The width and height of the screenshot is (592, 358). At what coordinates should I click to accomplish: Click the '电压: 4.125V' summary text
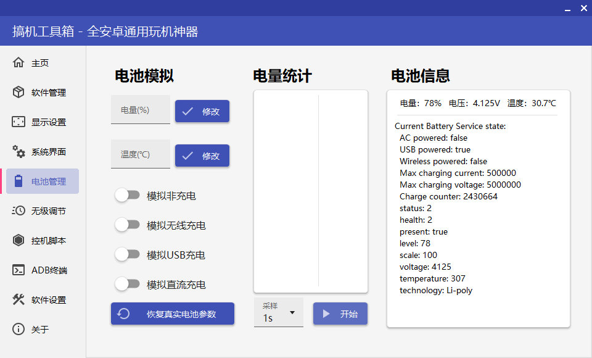click(x=474, y=103)
